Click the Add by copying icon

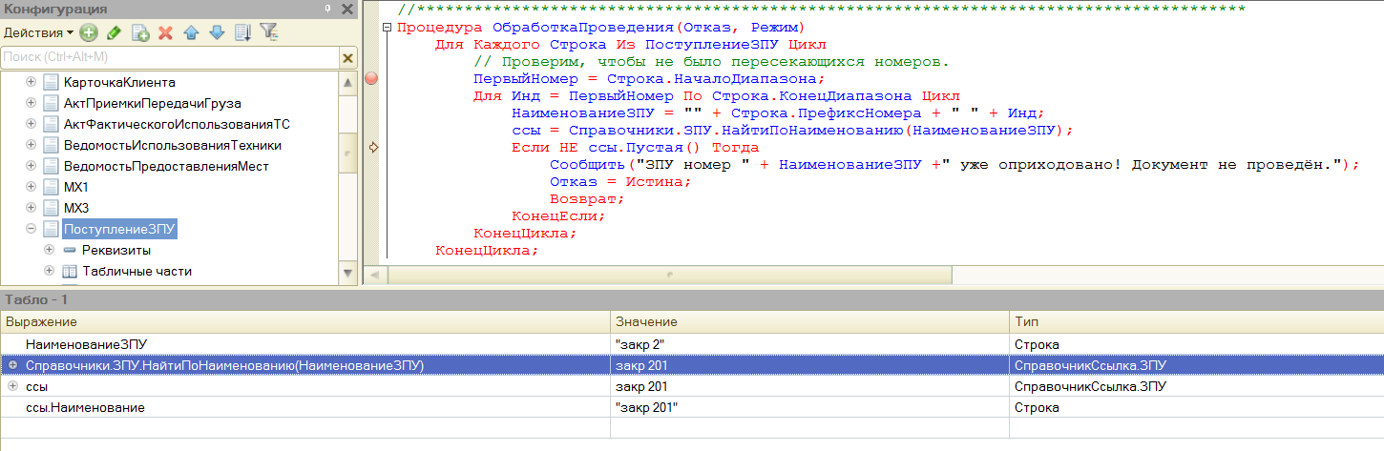[x=140, y=32]
